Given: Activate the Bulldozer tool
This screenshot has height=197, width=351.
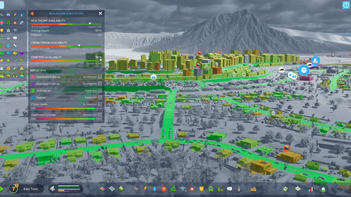Looking at the screenshot, I should tap(253, 189).
